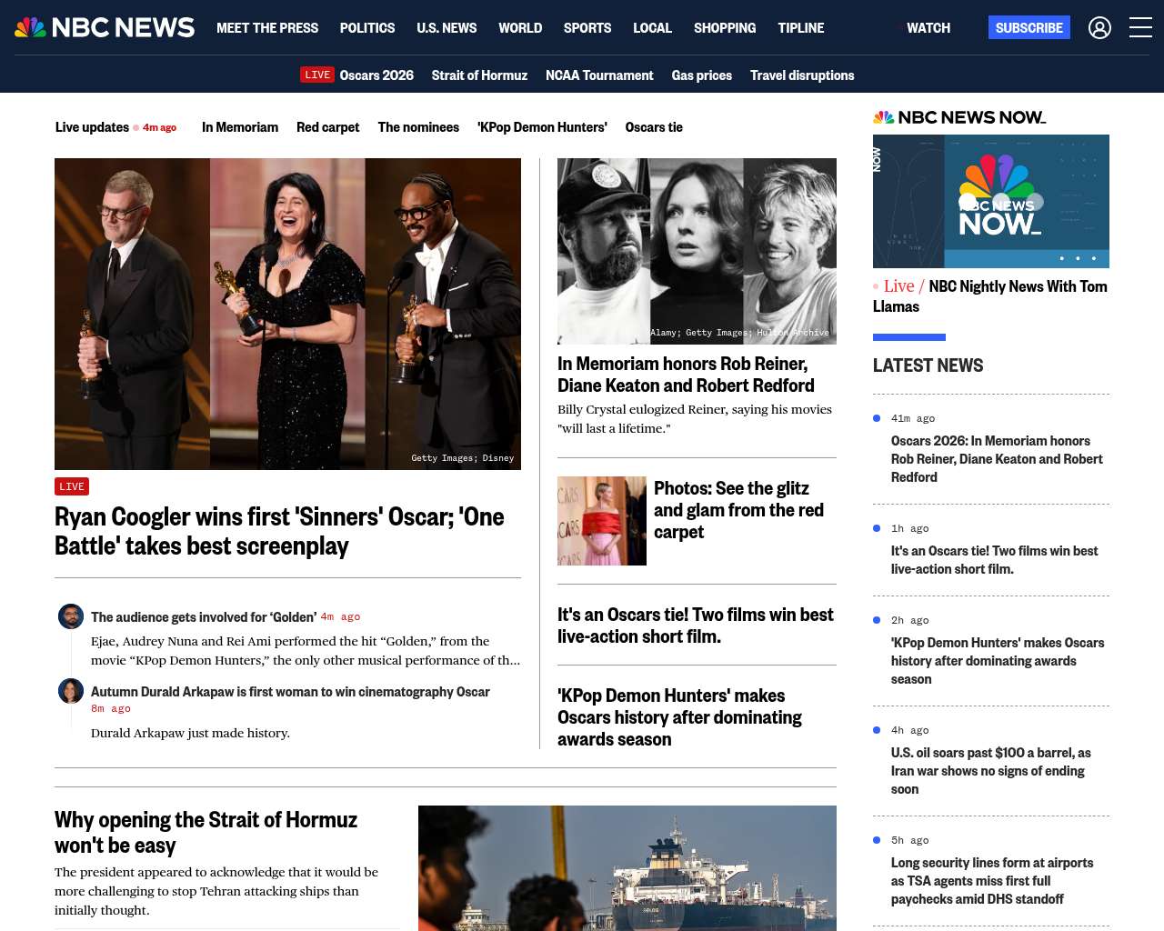The height and width of the screenshot is (931, 1164).
Task: Play the NBC News Now live video
Action: [x=991, y=201]
